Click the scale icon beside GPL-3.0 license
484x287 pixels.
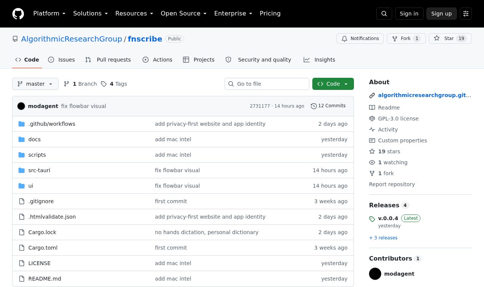(372, 119)
